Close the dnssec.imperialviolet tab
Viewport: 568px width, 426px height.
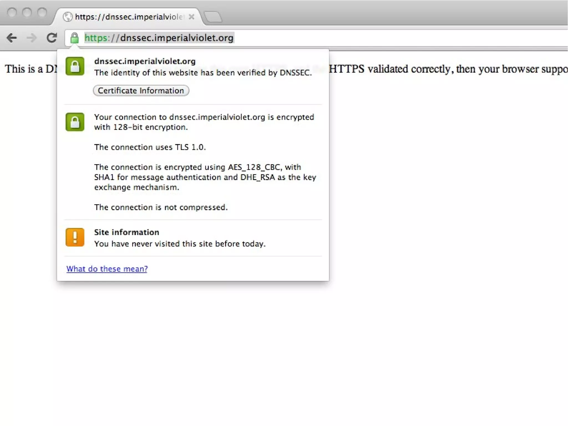[x=191, y=17]
